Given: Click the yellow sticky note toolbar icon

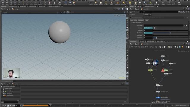Looking at the screenshot, I should pyautogui.click(x=182, y=47).
